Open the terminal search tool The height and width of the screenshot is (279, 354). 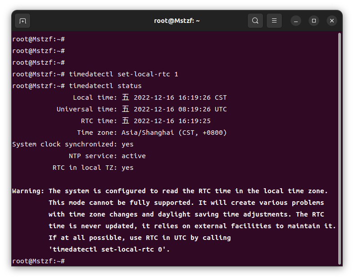[255, 21]
